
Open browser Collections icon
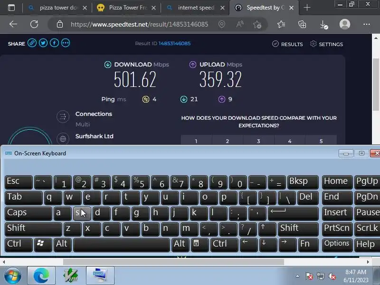[x=302, y=24]
